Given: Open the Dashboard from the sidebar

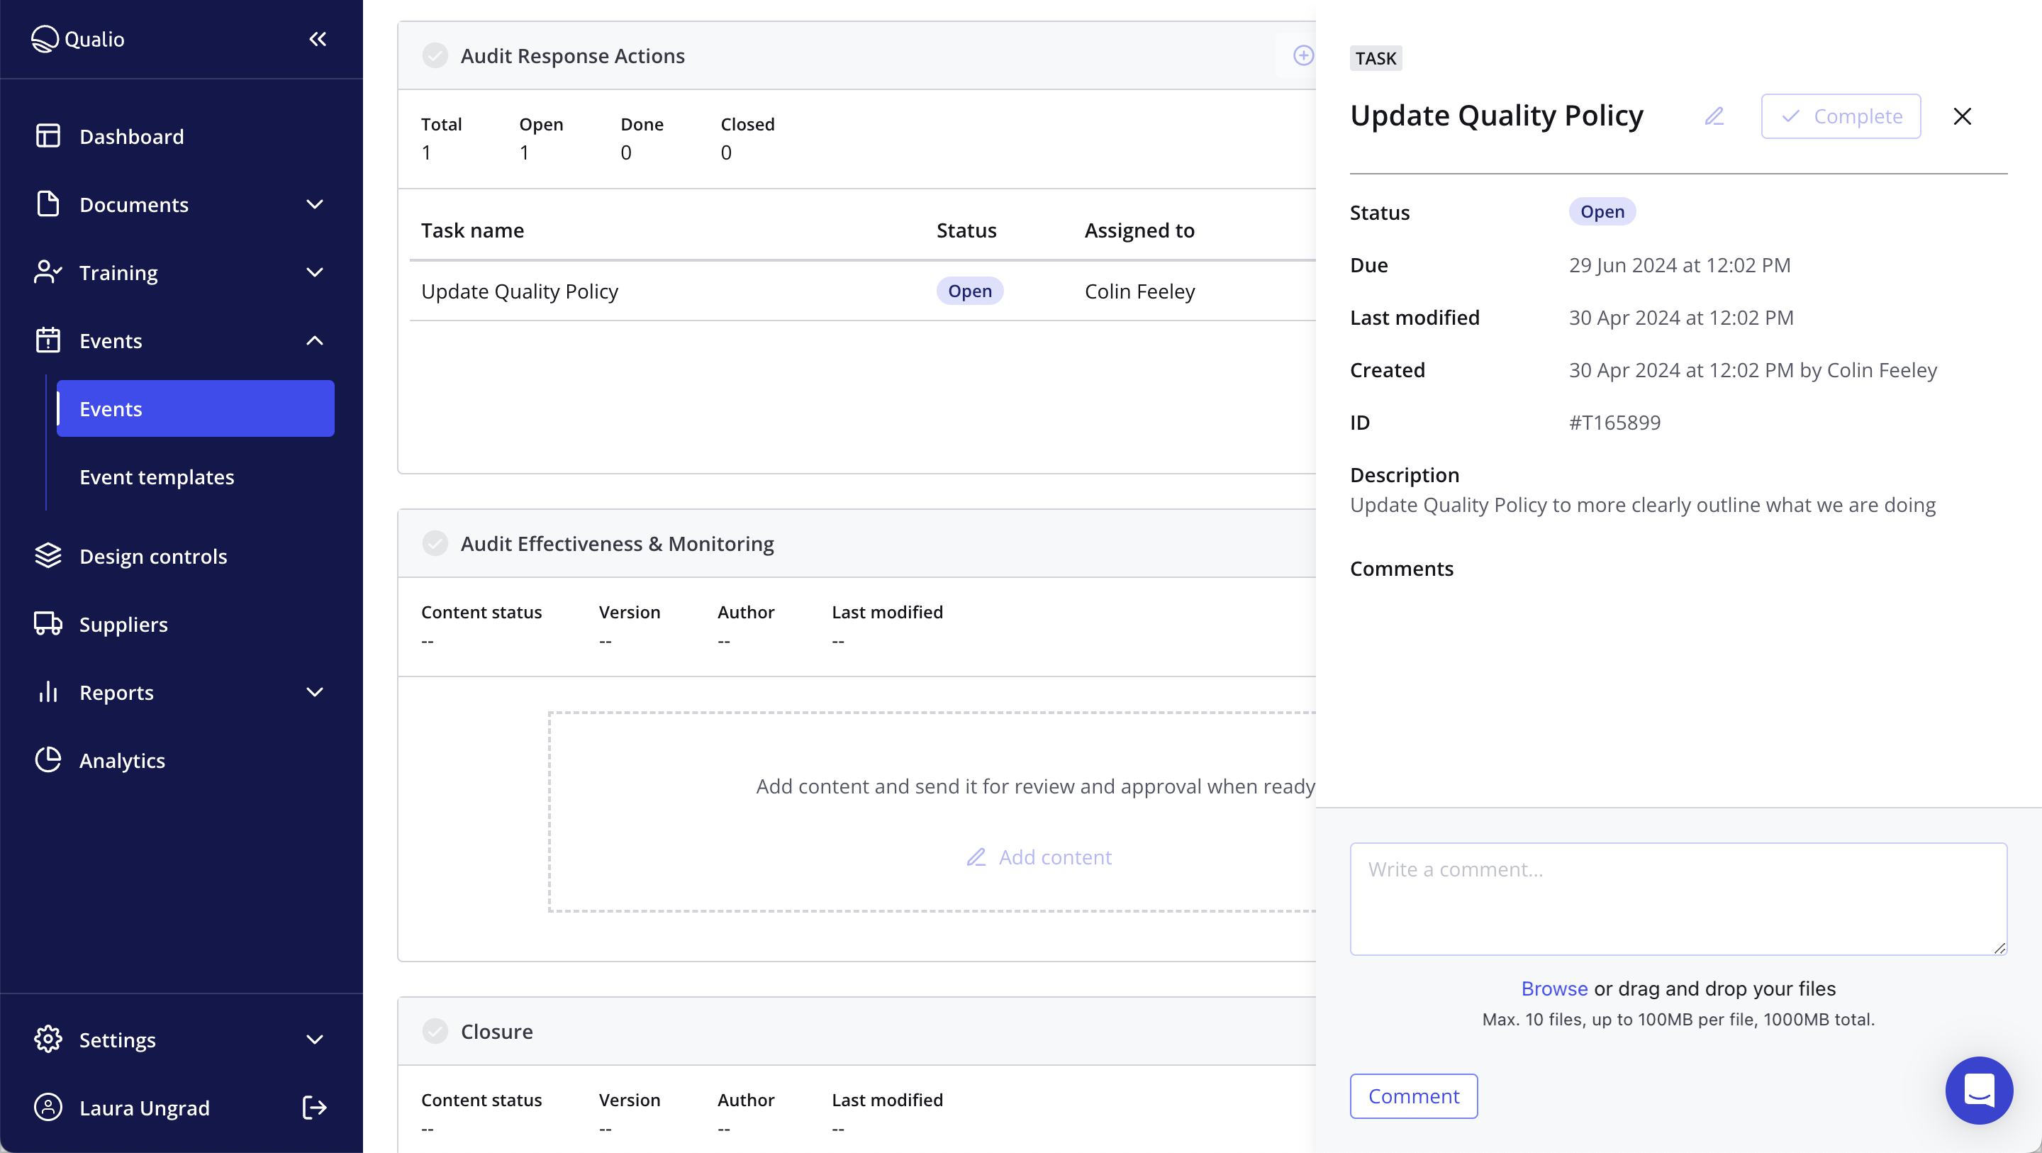Looking at the screenshot, I should [x=130, y=135].
